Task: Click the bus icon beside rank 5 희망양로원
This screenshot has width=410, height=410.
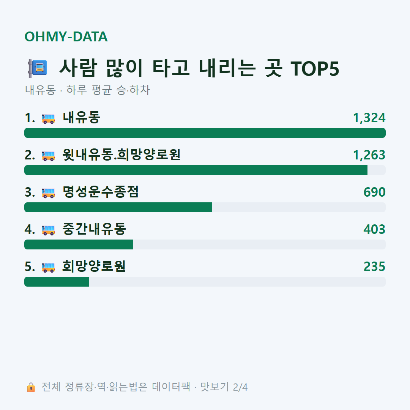Action: (48, 267)
